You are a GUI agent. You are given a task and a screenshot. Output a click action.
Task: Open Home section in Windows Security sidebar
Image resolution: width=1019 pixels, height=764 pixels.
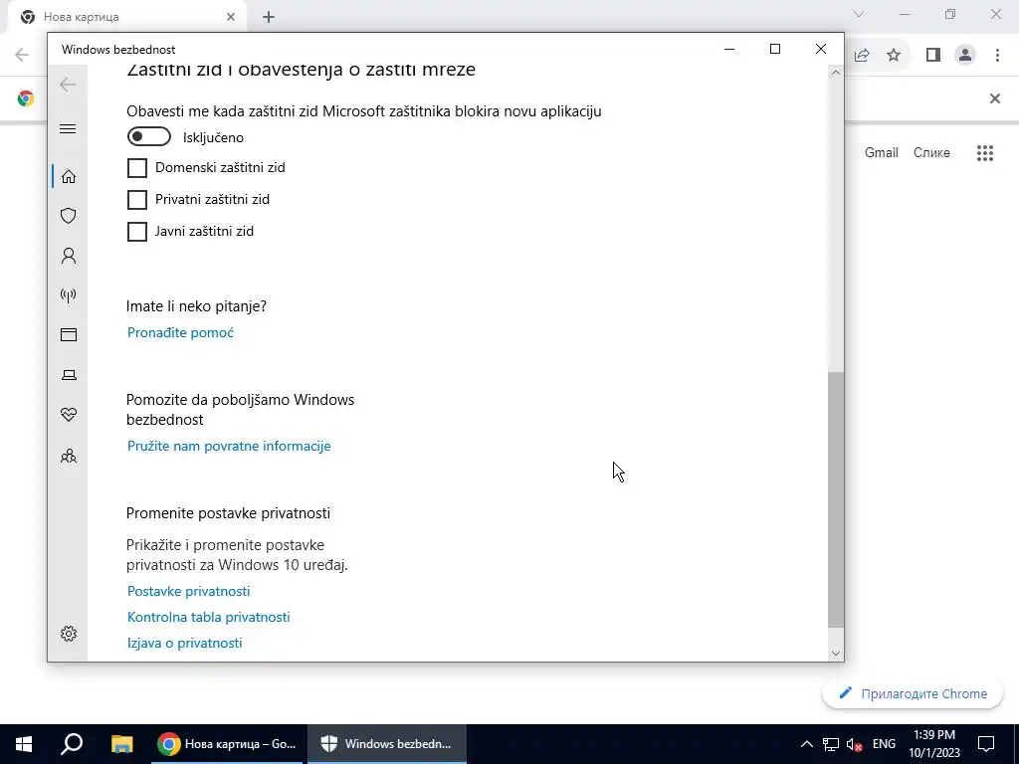coord(69,177)
